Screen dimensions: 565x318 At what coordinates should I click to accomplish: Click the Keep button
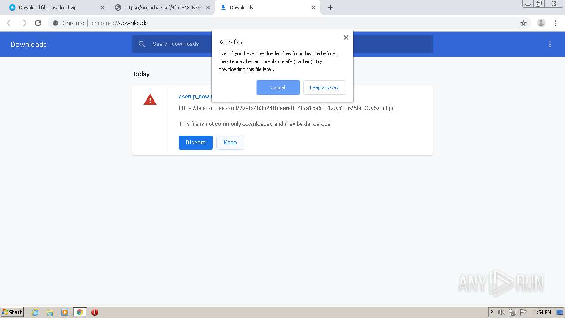tap(230, 143)
